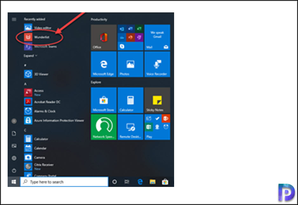298x205 pixels.
Task: Open Alarms & Clock
Action: [x=40, y=111]
